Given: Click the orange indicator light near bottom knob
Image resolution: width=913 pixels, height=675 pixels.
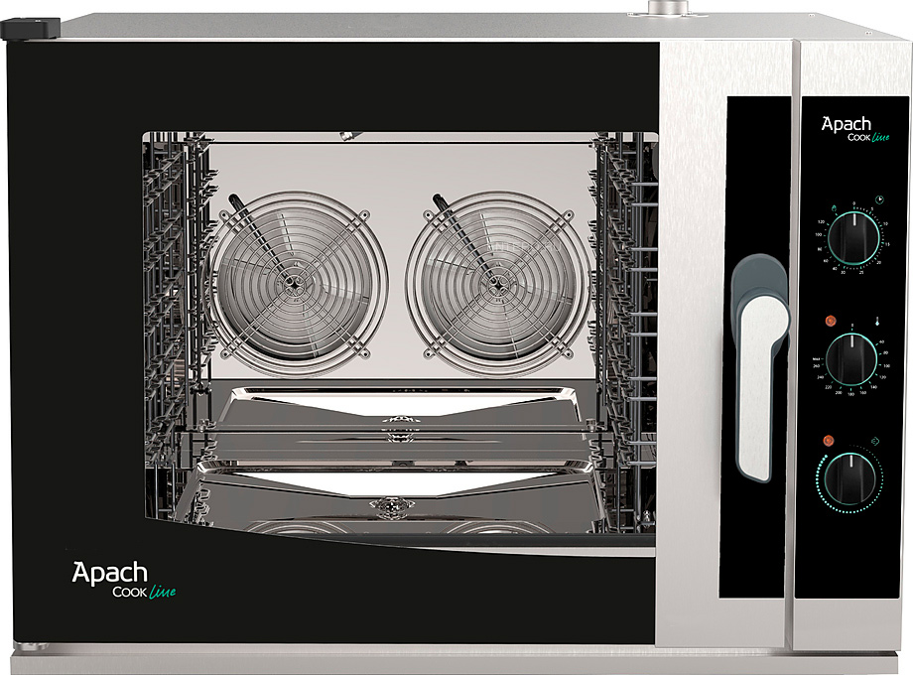Looking at the screenshot, I should pos(828,442).
